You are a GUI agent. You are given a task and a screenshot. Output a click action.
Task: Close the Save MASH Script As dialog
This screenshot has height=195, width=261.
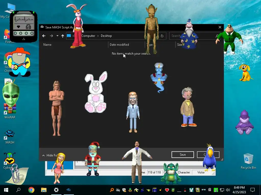220,27
